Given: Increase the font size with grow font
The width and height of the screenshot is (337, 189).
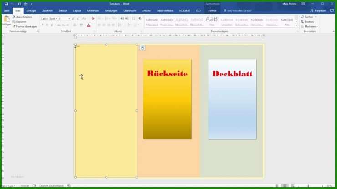Looking at the screenshot, I should (x=73, y=19).
